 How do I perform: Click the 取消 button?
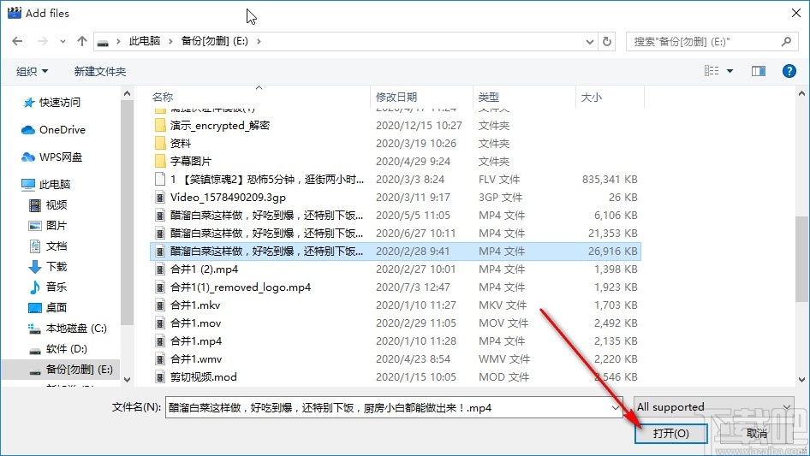click(x=757, y=433)
